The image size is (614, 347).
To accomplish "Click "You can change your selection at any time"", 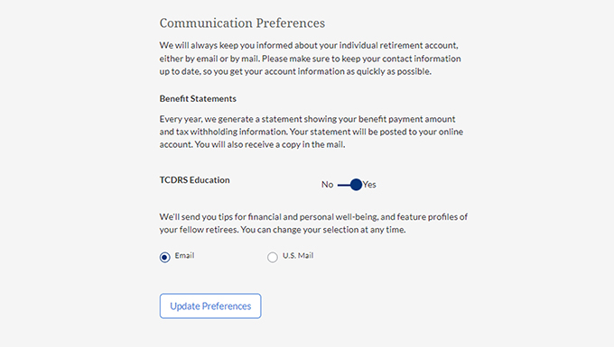I will coord(323,230).
